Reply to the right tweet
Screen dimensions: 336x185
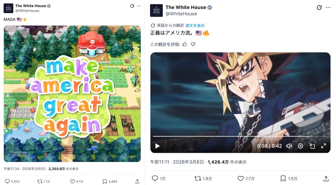[155, 178]
